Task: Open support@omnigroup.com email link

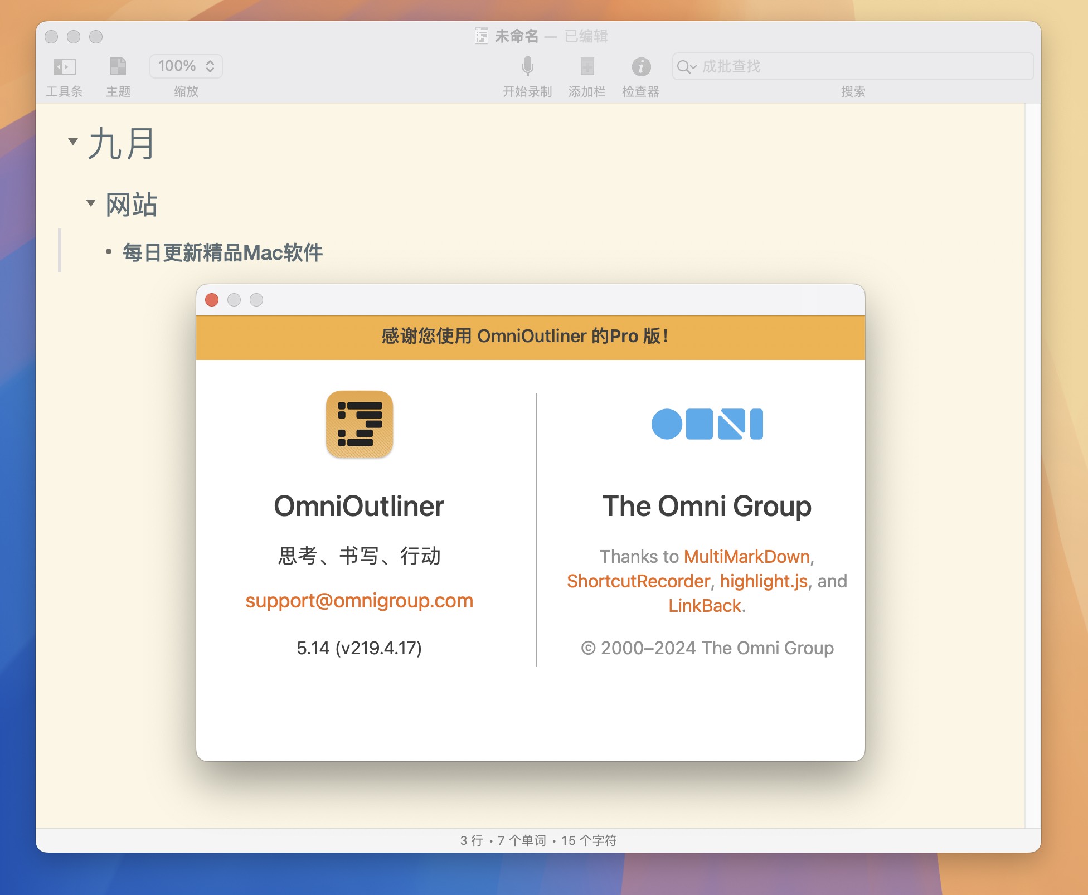Action: pyautogui.click(x=360, y=600)
